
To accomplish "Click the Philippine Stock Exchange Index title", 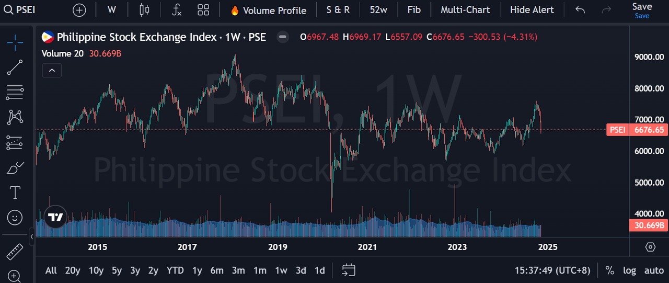I will [x=136, y=37].
